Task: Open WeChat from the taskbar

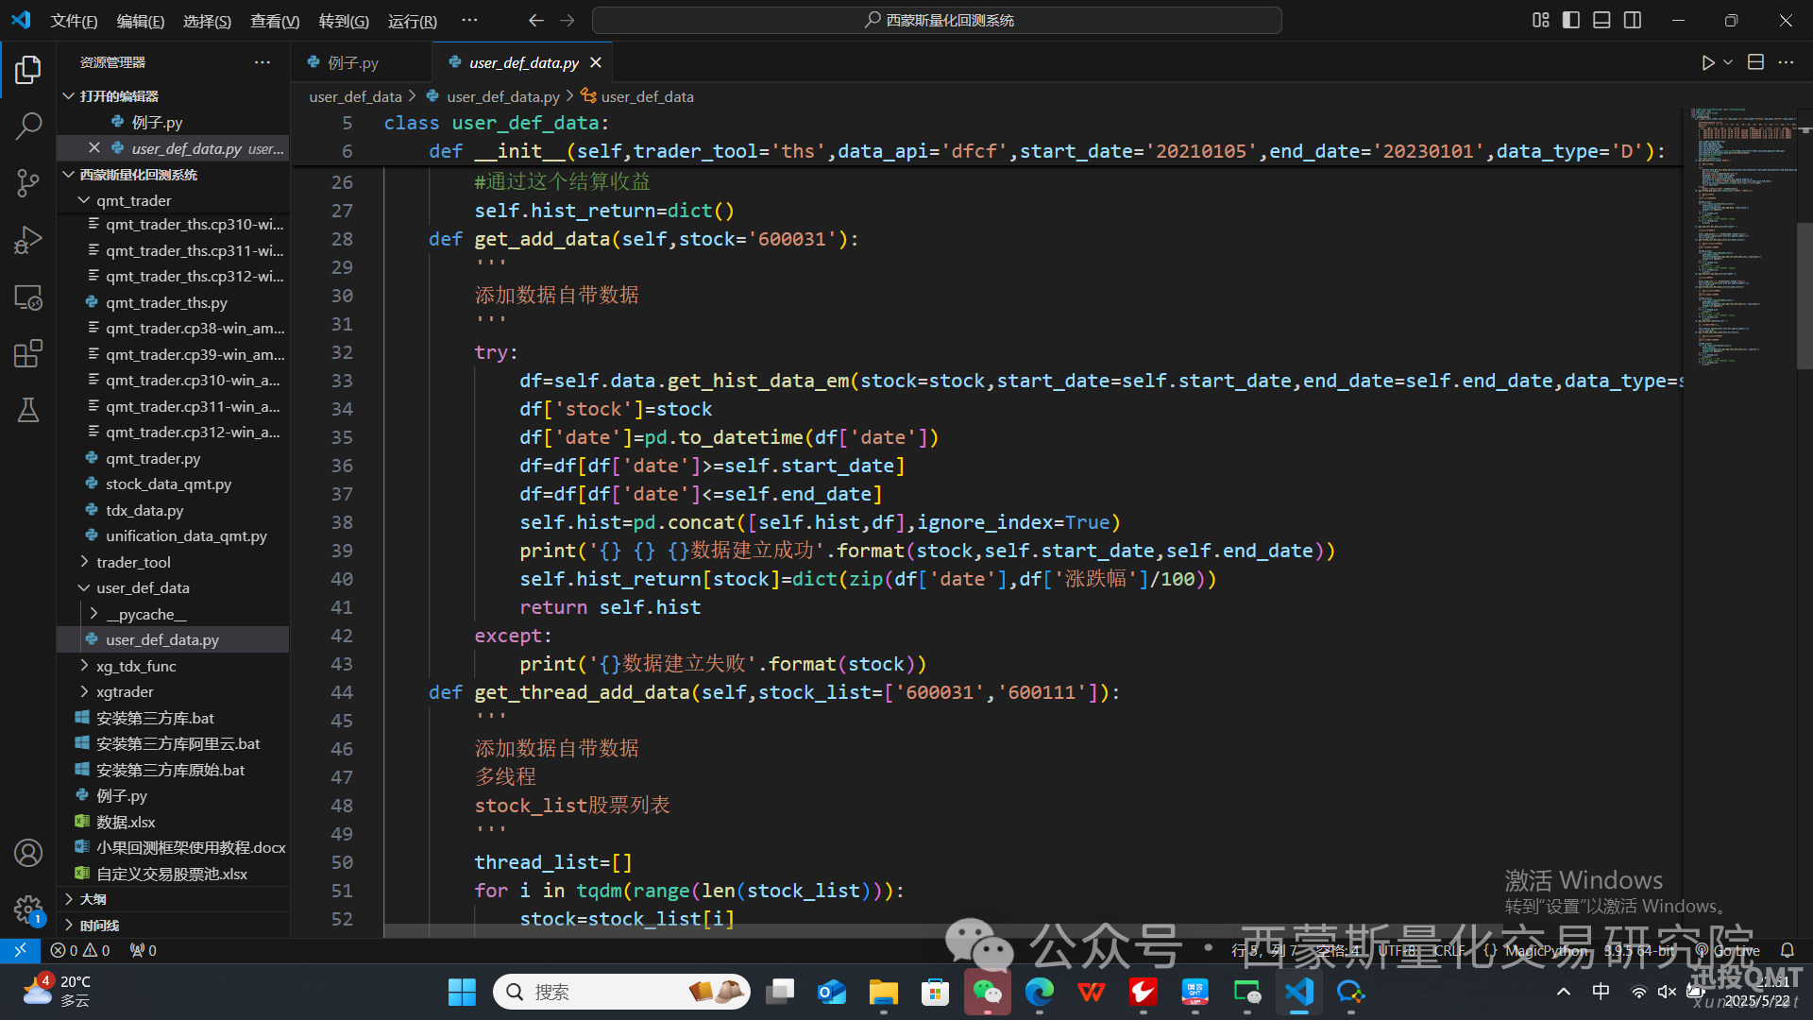Action: coord(987,992)
